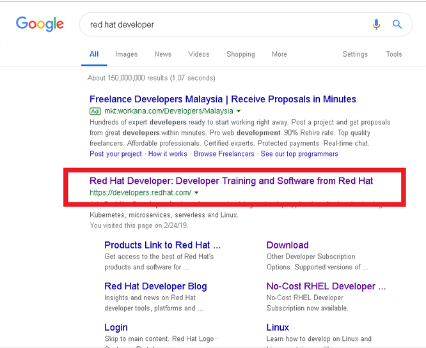
Task: Open the 'Download' sitelink
Action: (x=287, y=245)
